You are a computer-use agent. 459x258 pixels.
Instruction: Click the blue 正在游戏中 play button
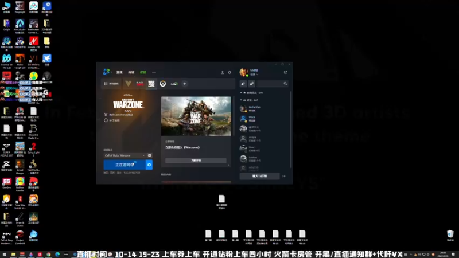point(125,165)
